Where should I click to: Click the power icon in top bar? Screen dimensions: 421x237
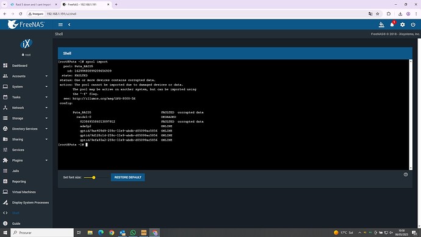[413, 24]
